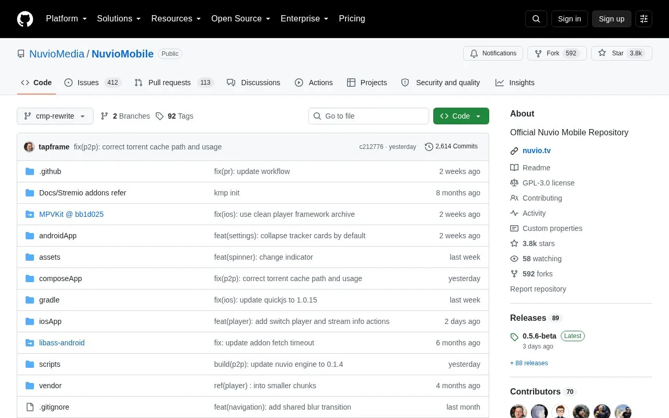Open the 2 Branches link
The image size is (669, 418).
coord(125,116)
